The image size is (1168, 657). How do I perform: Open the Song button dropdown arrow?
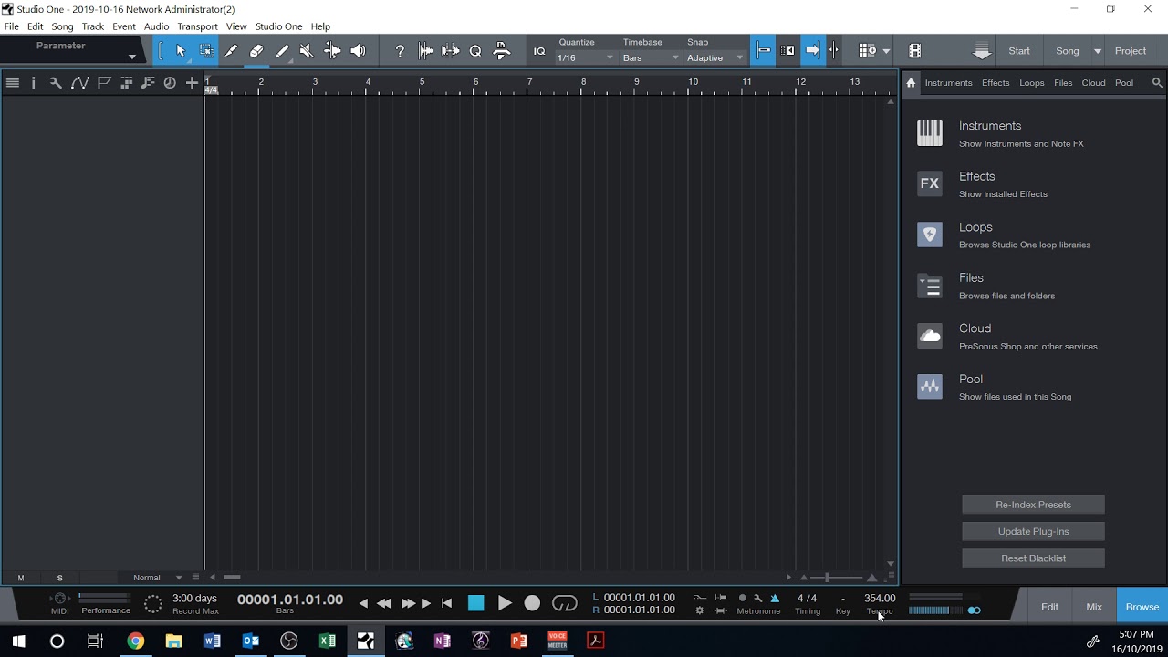click(x=1097, y=51)
